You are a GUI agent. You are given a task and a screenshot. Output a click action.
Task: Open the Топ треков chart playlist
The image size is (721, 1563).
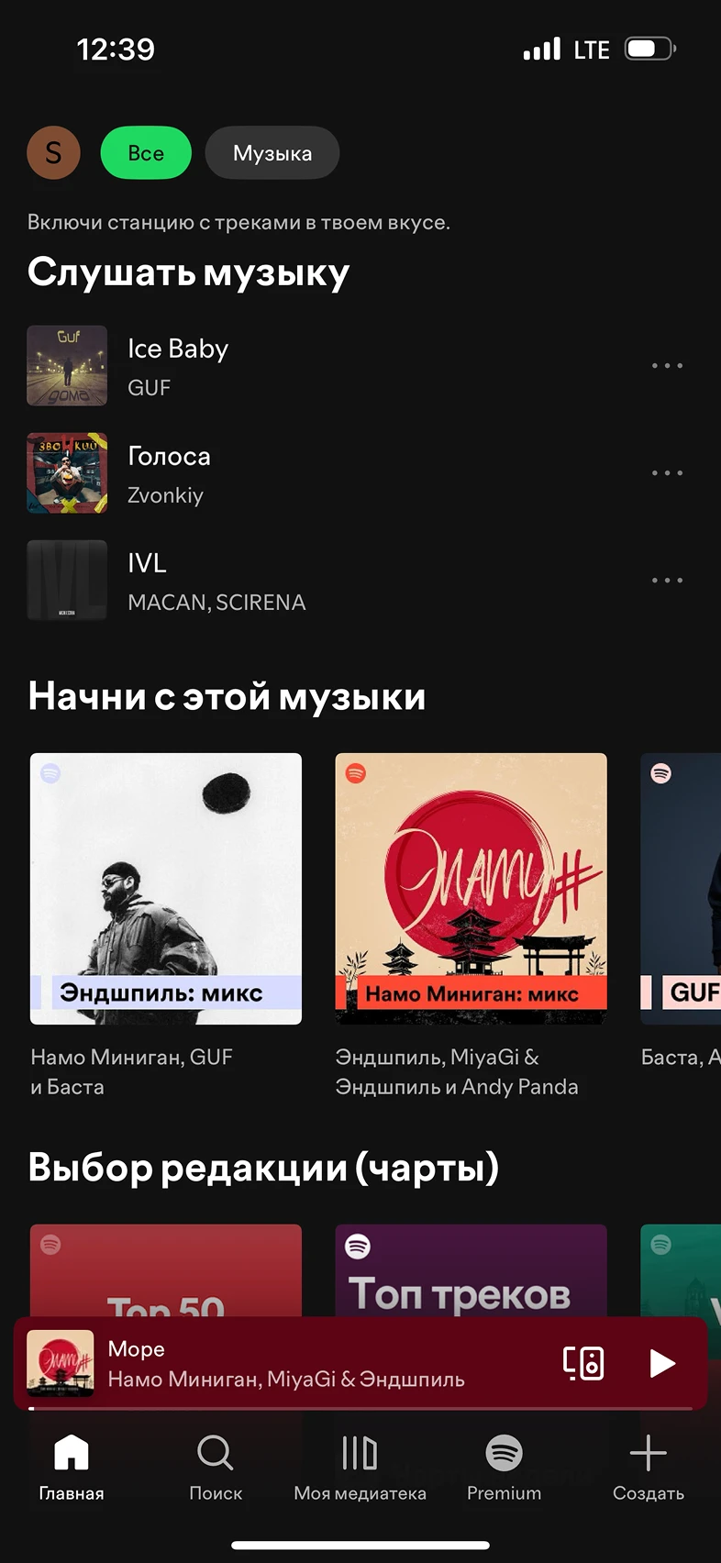(x=471, y=1271)
